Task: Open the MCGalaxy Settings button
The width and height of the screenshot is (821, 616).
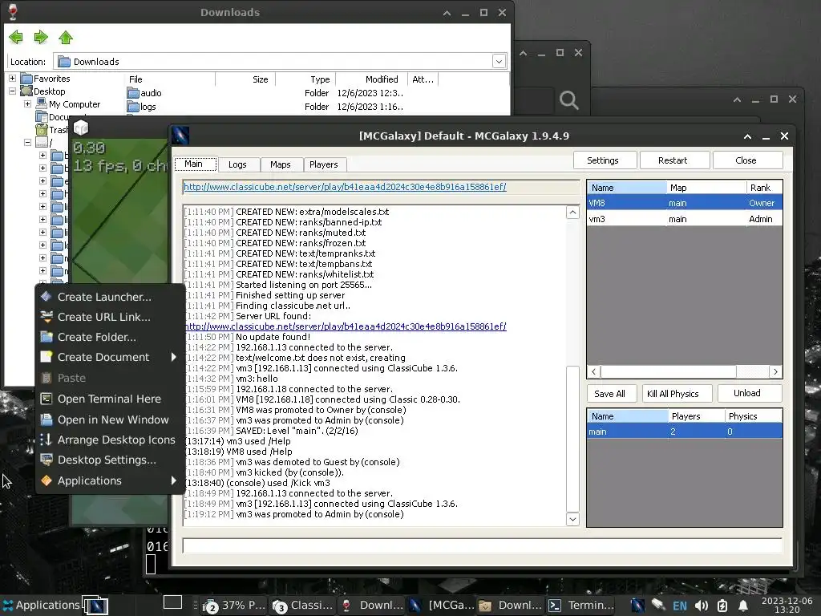Action: (605, 160)
